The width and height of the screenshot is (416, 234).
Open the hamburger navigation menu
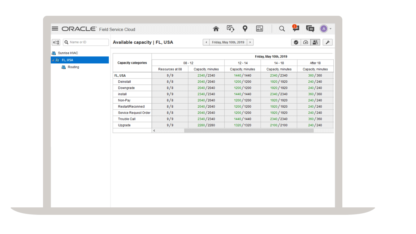tap(55, 28)
